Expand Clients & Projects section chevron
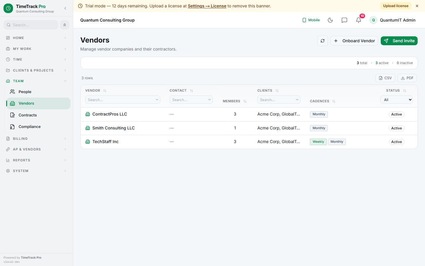425x266 pixels. (x=65, y=70)
